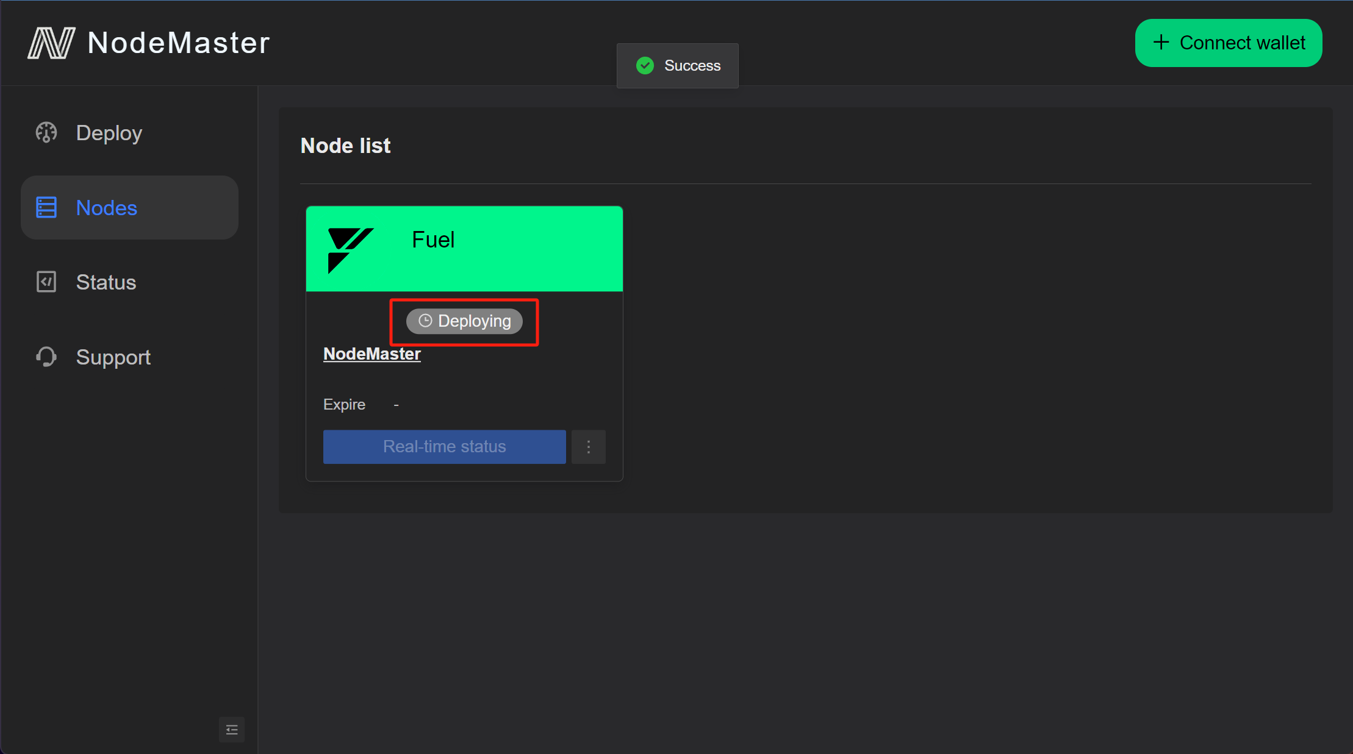
Task: Click the plus icon in Connect wallet
Action: pos(1161,43)
